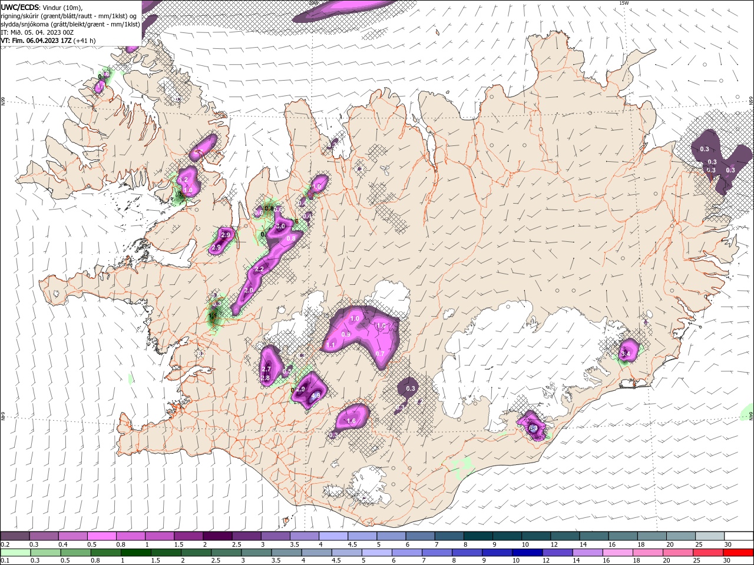This screenshot has height=565, width=754.
Task: Pick the darkest green 1–1.5 rain scale swatch
Action: coord(136,553)
